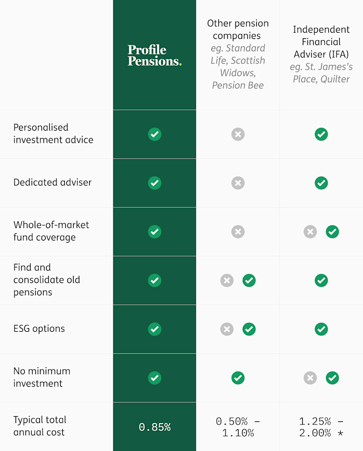Click Other companies grey cross for Personalised investment advice
Screen dimensions: 363x451
point(238,134)
